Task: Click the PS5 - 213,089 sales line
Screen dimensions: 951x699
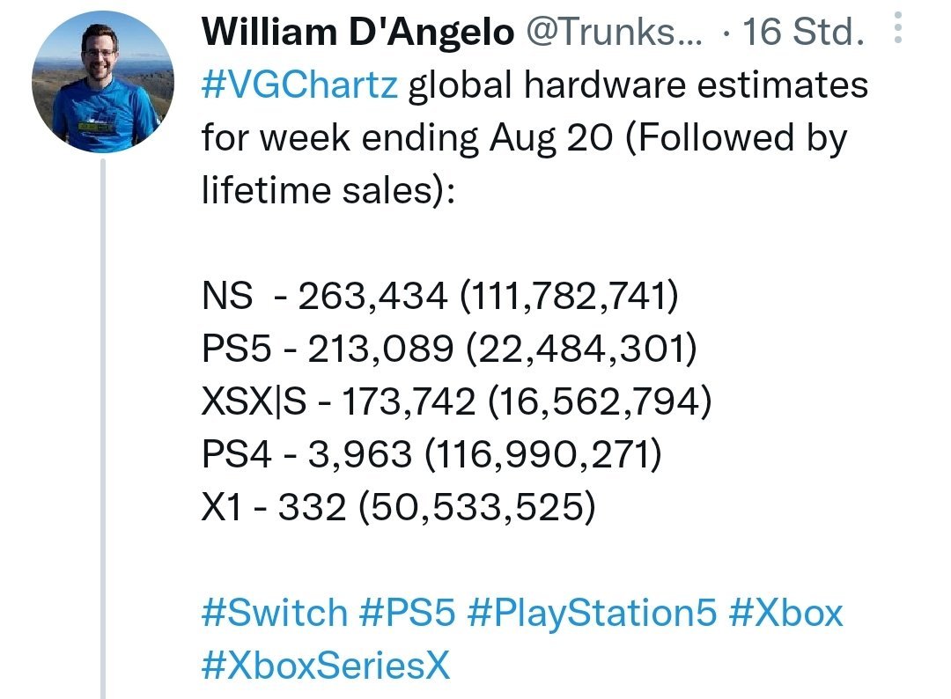Action: pos(449,349)
